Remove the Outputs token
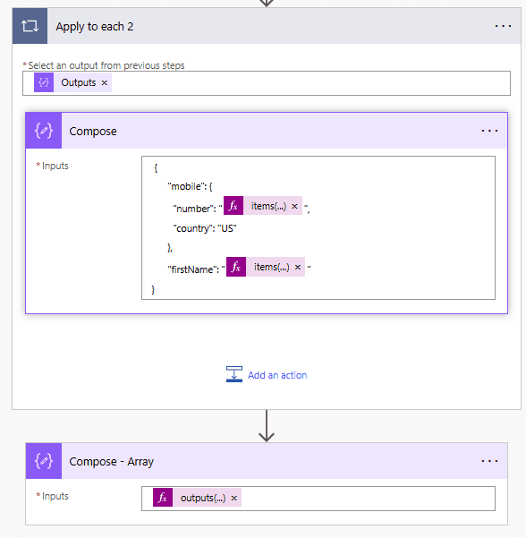The width and height of the screenshot is (526, 538). click(105, 82)
